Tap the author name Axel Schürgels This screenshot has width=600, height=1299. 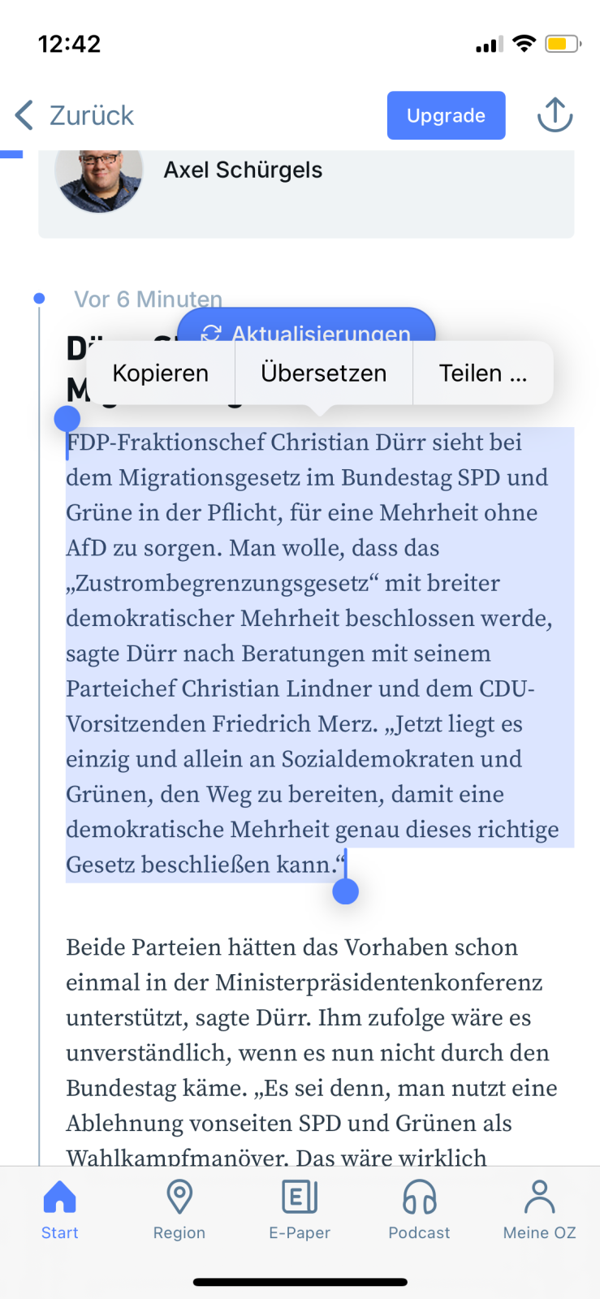point(243,170)
